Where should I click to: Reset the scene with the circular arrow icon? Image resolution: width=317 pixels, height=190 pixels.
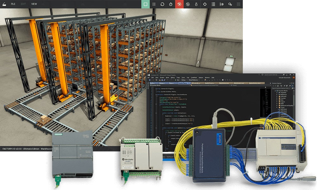coord(162,4)
